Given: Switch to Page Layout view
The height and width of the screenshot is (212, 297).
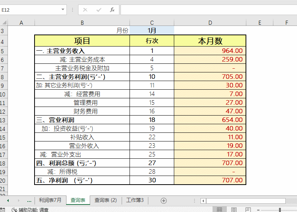Looking at the screenshot, I should 234,209.
